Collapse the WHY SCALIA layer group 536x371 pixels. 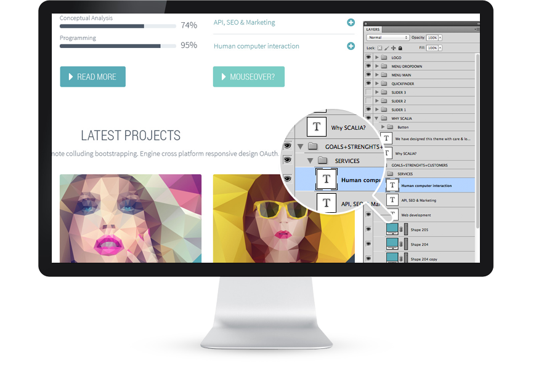click(376, 118)
